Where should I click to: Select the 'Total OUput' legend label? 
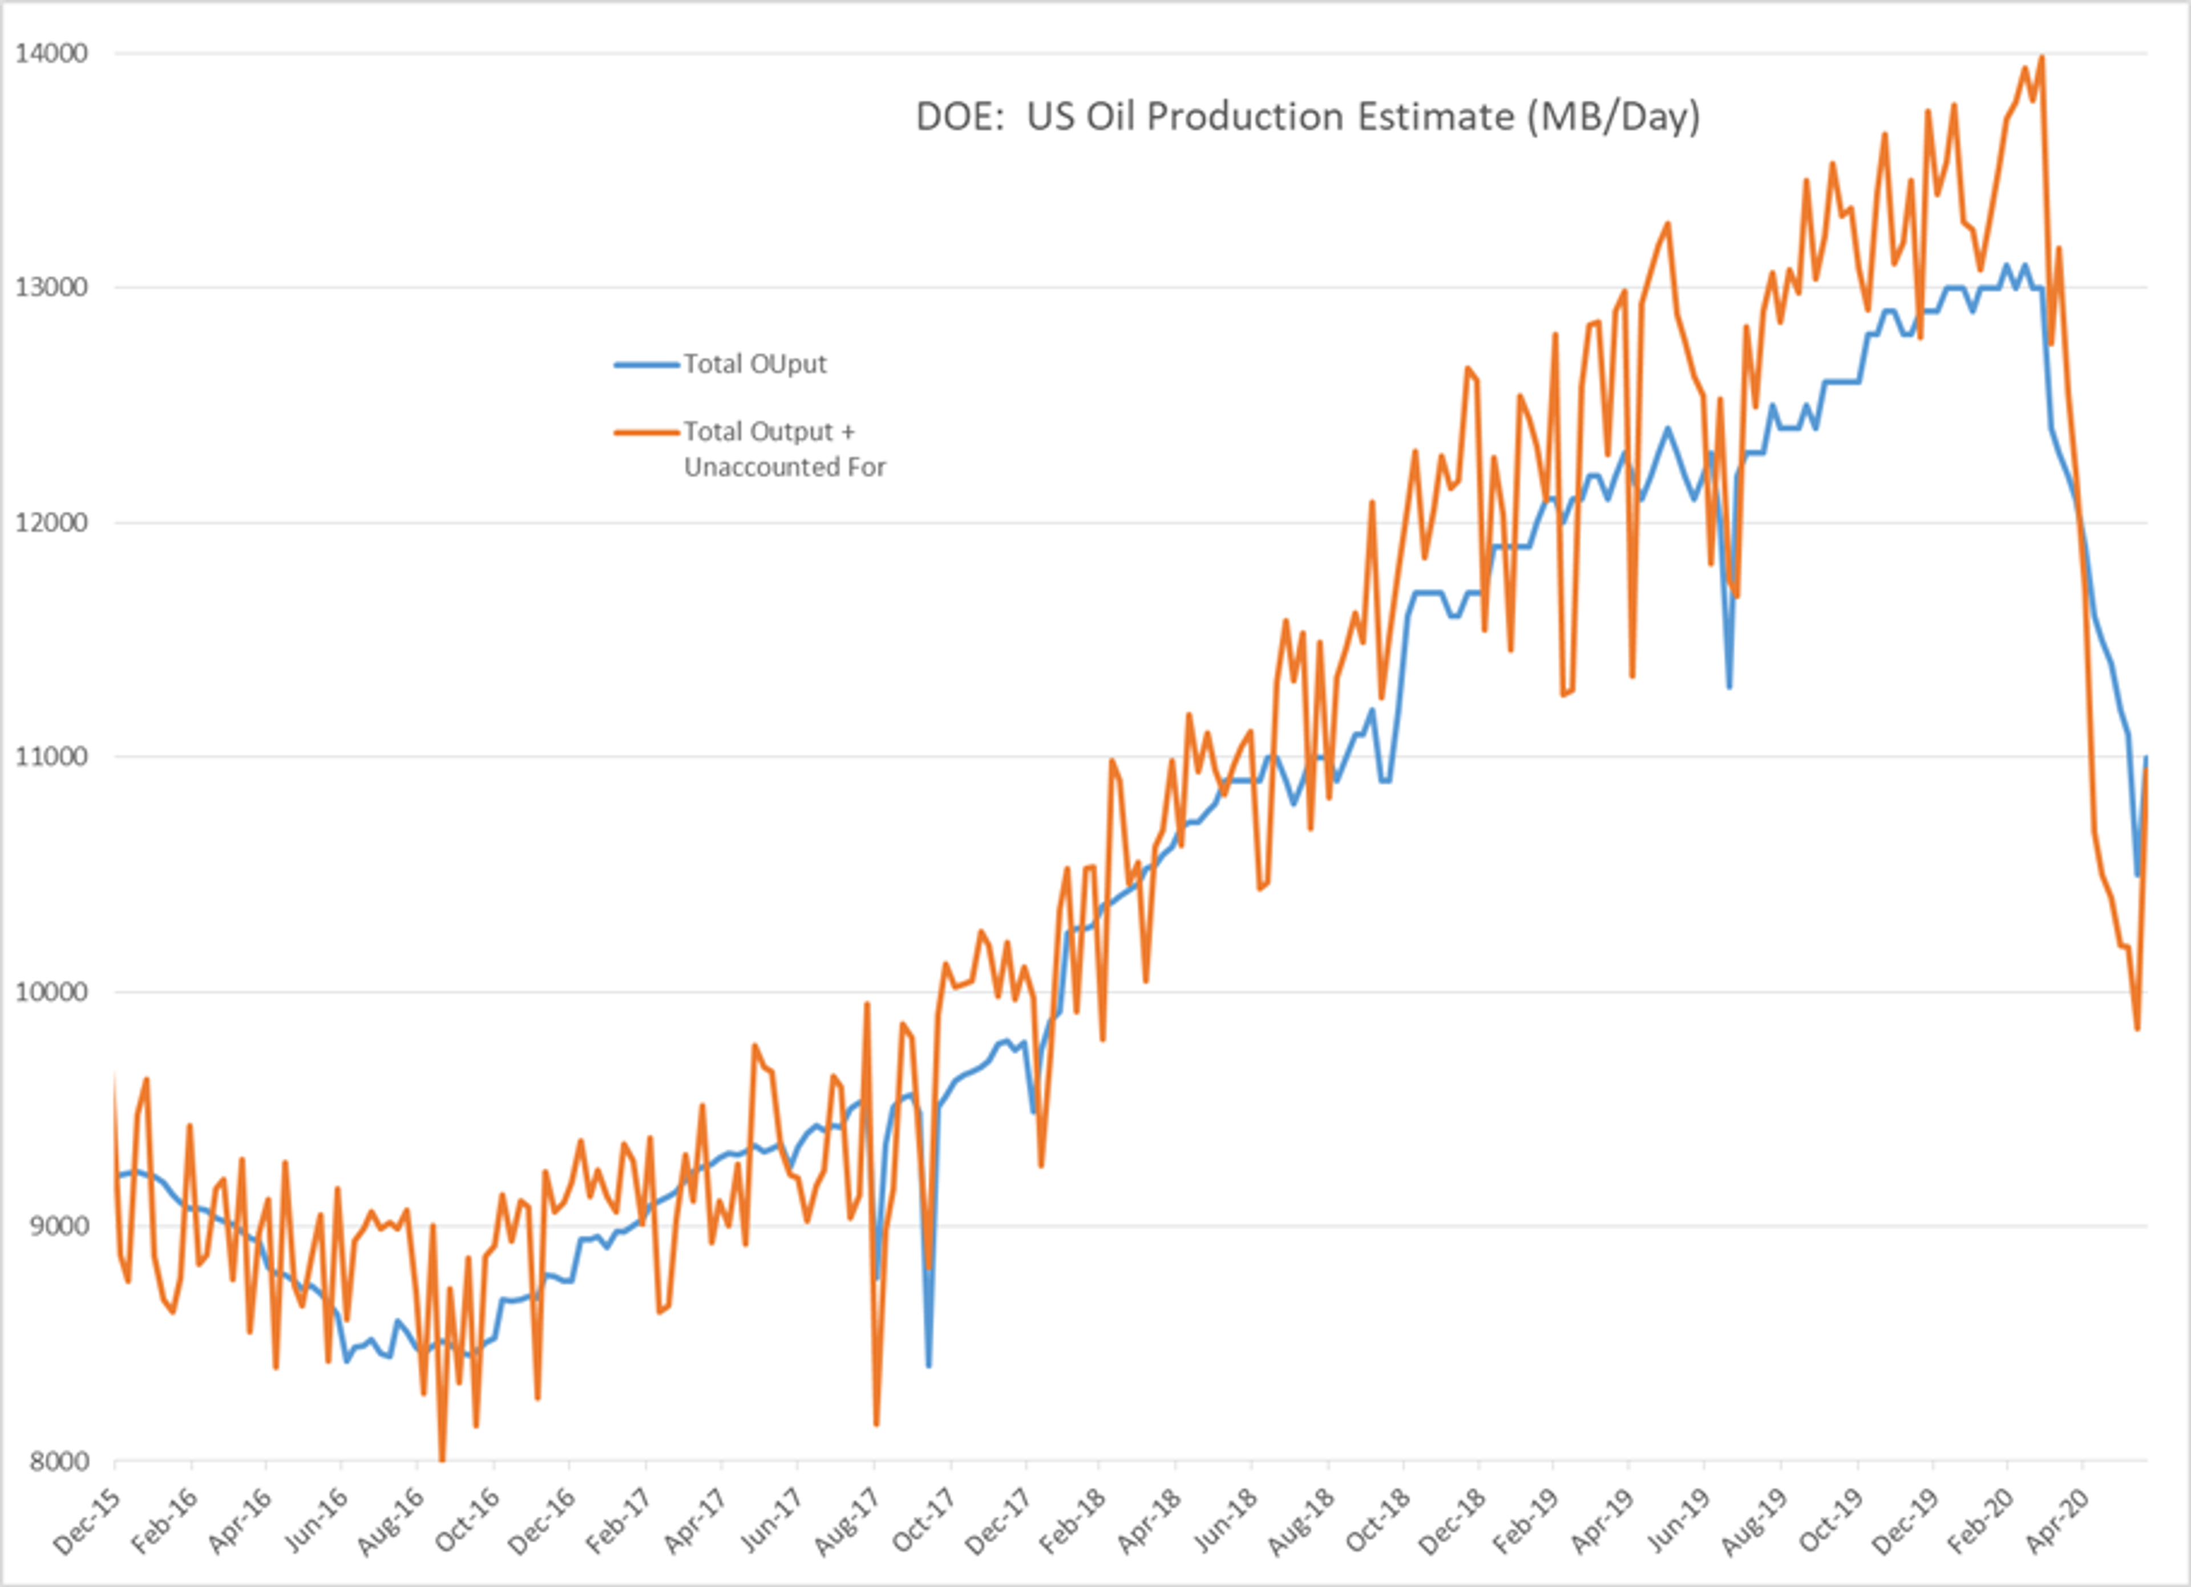755,364
